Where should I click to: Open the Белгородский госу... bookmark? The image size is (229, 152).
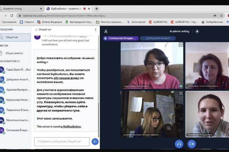(x=79, y=22)
